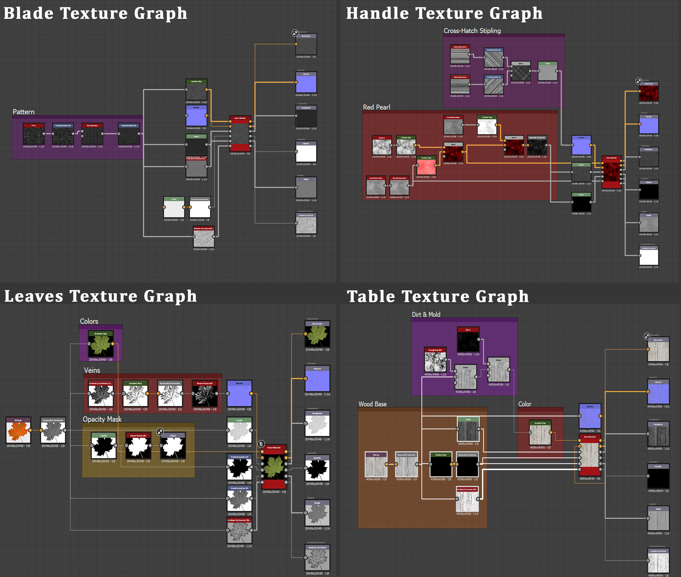The height and width of the screenshot is (577, 681).
Task: Click the Wood Base frame title
Action: coord(372,404)
